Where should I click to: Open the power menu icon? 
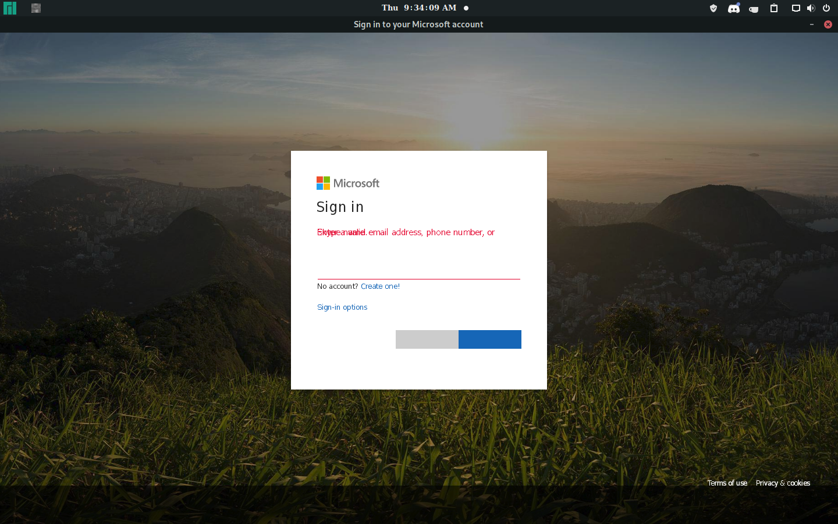826,8
